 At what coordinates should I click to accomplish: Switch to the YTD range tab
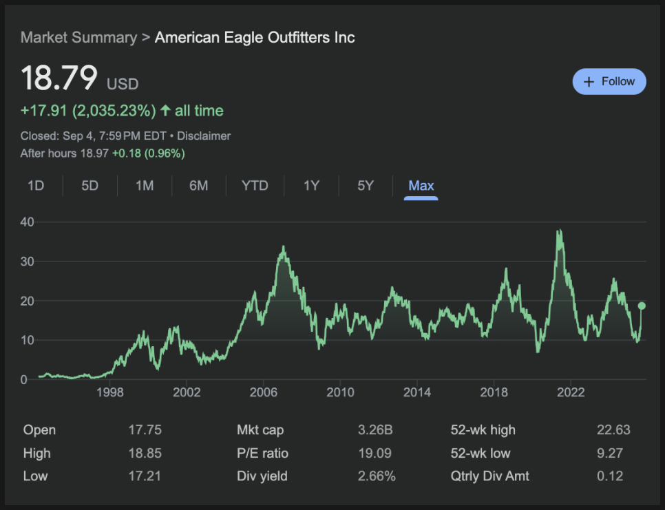255,186
